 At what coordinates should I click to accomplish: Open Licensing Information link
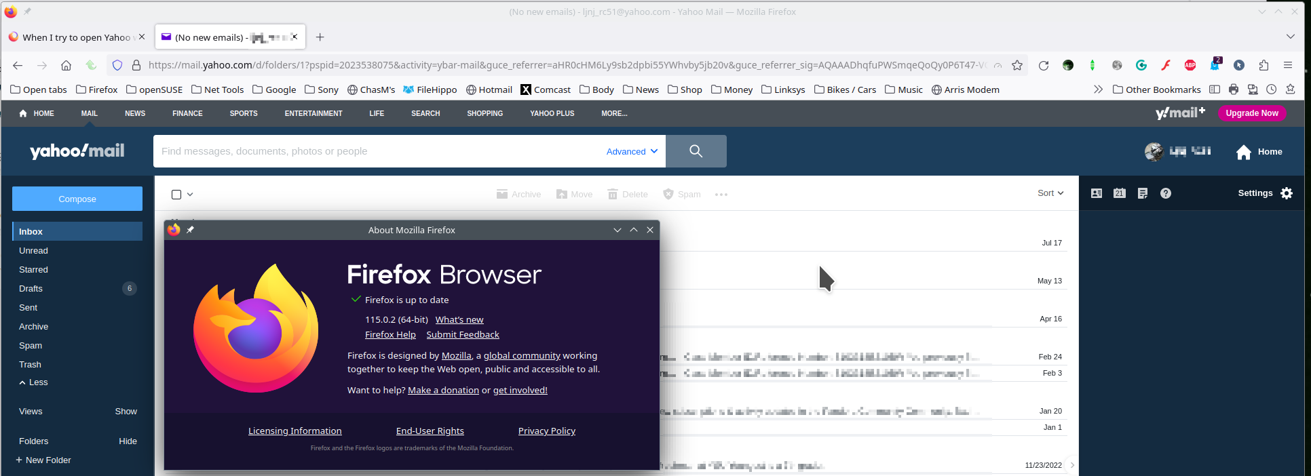coord(294,431)
